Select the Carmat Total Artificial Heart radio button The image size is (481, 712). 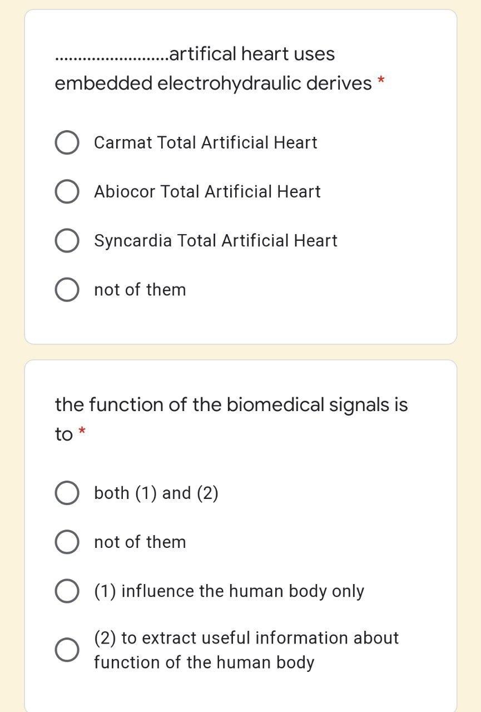tap(67, 143)
